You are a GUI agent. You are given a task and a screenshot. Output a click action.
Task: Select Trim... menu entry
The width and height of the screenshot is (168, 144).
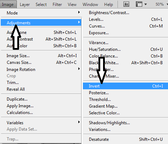coord(41,83)
